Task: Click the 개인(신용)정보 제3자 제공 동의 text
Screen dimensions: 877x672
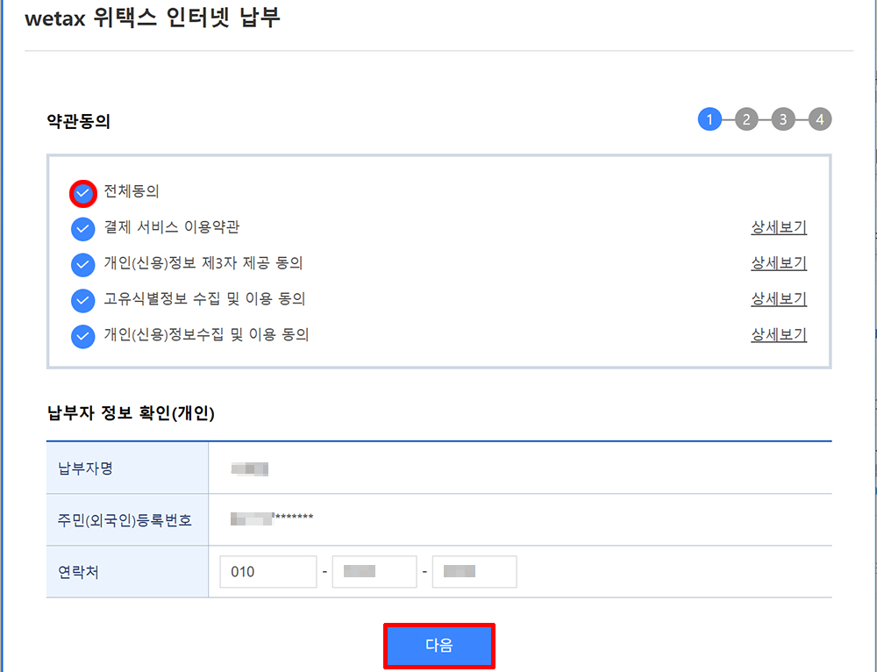Action: [203, 263]
